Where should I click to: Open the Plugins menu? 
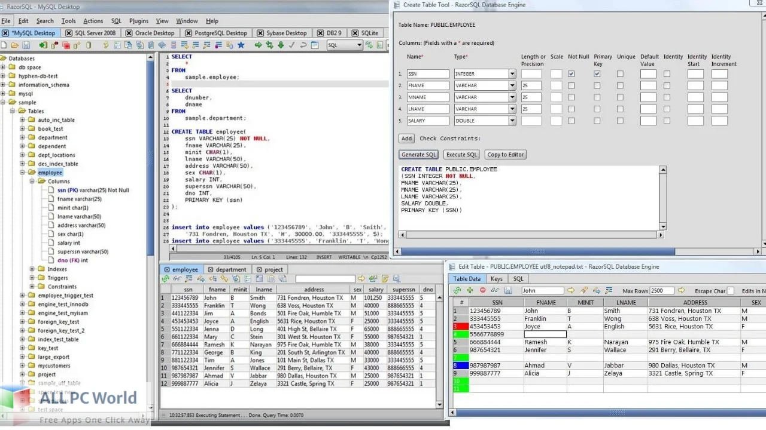(139, 21)
